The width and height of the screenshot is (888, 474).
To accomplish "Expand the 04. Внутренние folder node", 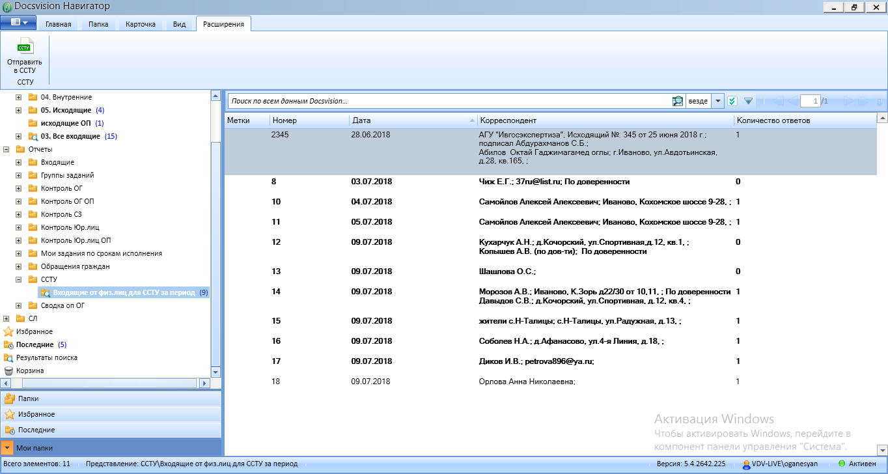I will pyautogui.click(x=19, y=97).
